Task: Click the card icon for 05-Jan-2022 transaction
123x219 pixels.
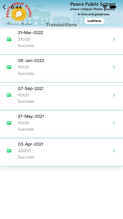Action: point(9,67)
